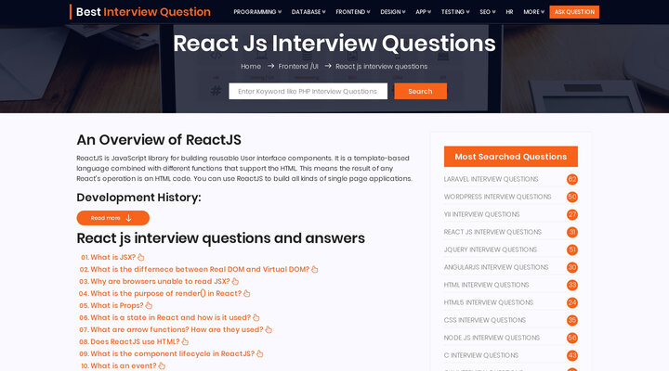Screen dimensions: 669x371
Task: Open the Programming dropdown menu
Action: tap(257, 12)
